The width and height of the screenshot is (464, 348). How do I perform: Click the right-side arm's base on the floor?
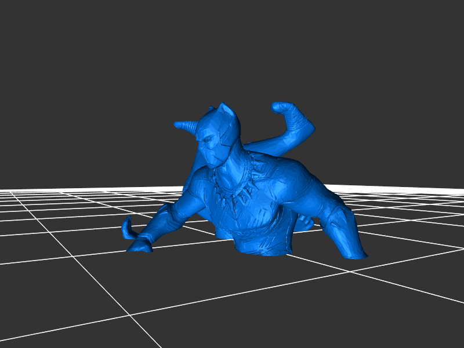coord(354,253)
